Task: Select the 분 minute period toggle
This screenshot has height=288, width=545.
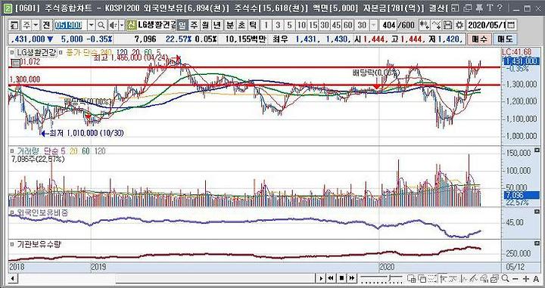Action: [229, 25]
